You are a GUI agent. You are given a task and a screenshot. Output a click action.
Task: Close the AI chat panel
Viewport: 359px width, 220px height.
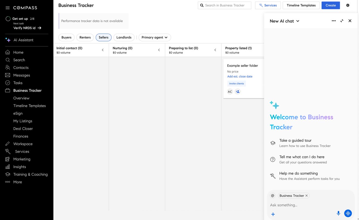[x=350, y=21]
